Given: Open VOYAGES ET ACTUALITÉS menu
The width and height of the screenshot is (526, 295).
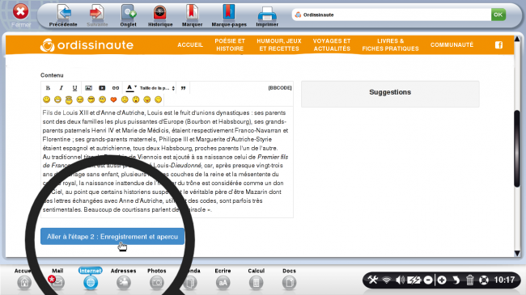Looking at the screenshot, I should [332, 45].
